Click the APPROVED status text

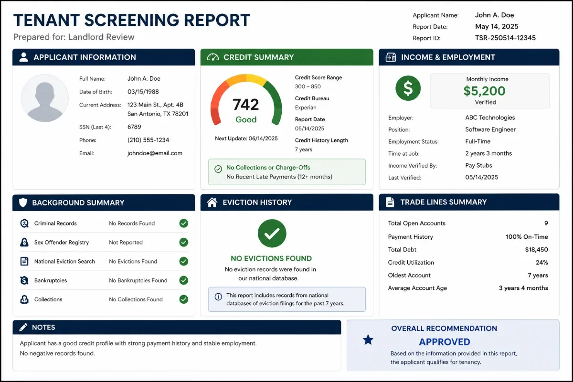445,342
